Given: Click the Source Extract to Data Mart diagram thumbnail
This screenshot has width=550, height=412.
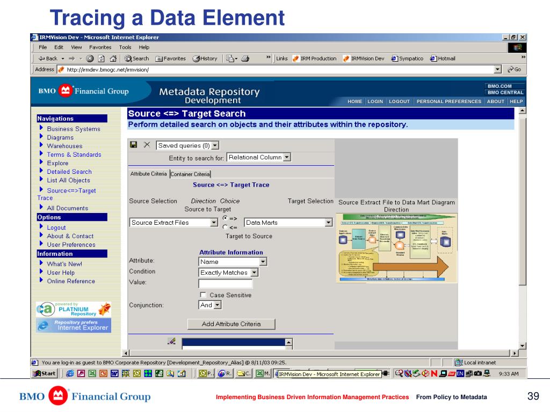Looking at the screenshot, I should (x=397, y=248).
